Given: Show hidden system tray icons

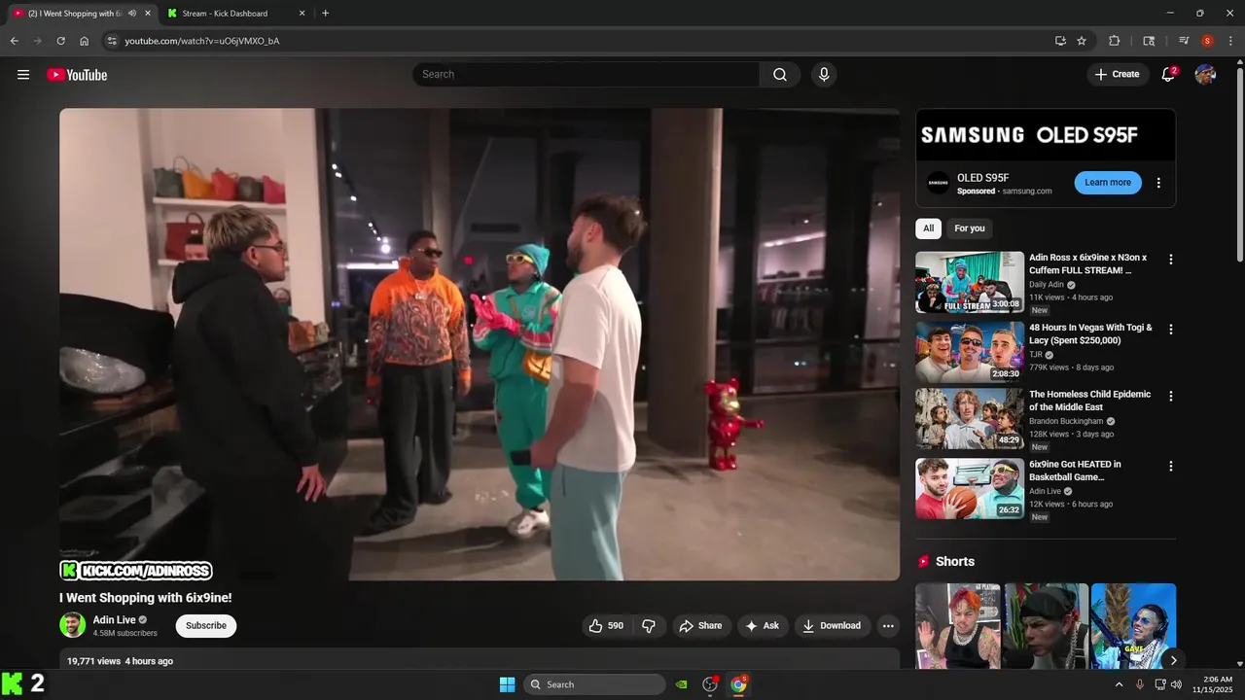Looking at the screenshot, I should click(1119, 684).
